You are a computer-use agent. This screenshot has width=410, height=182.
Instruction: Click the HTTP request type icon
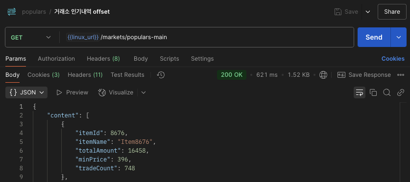point(11,12)
